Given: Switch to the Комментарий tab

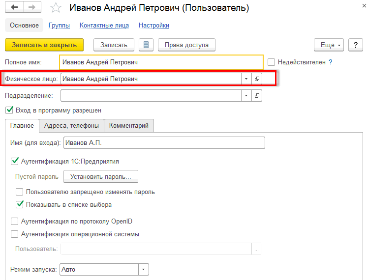Looking at the screenshot, I should 129,126.
